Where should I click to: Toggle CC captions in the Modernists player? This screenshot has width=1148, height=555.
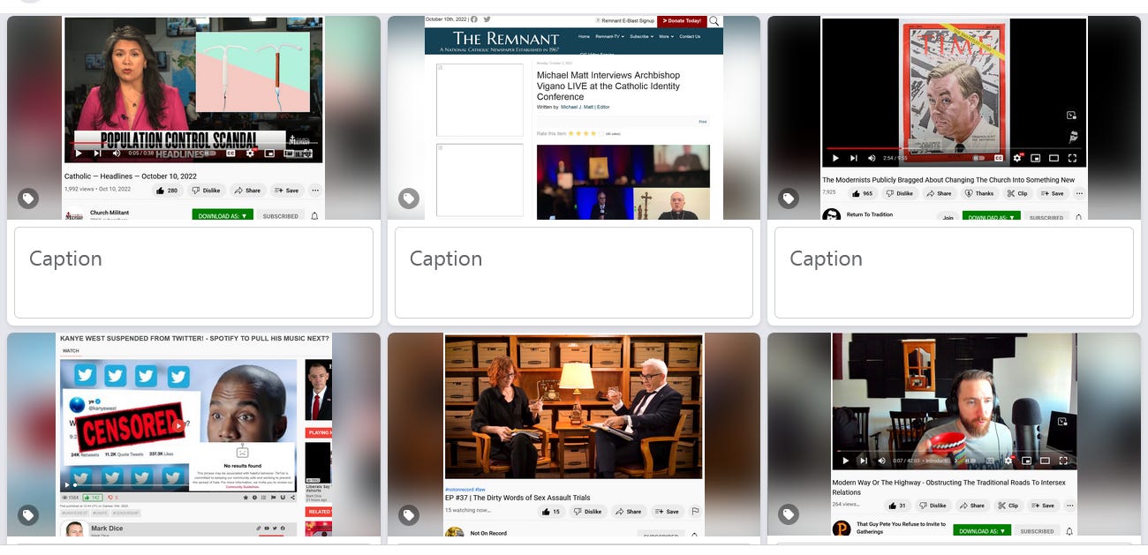point(999,158)
